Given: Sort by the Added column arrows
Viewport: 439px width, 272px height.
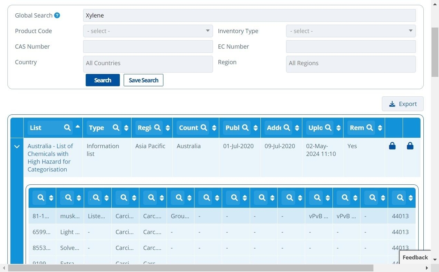Looking at the screenshot, I should (x=297, y=128).
